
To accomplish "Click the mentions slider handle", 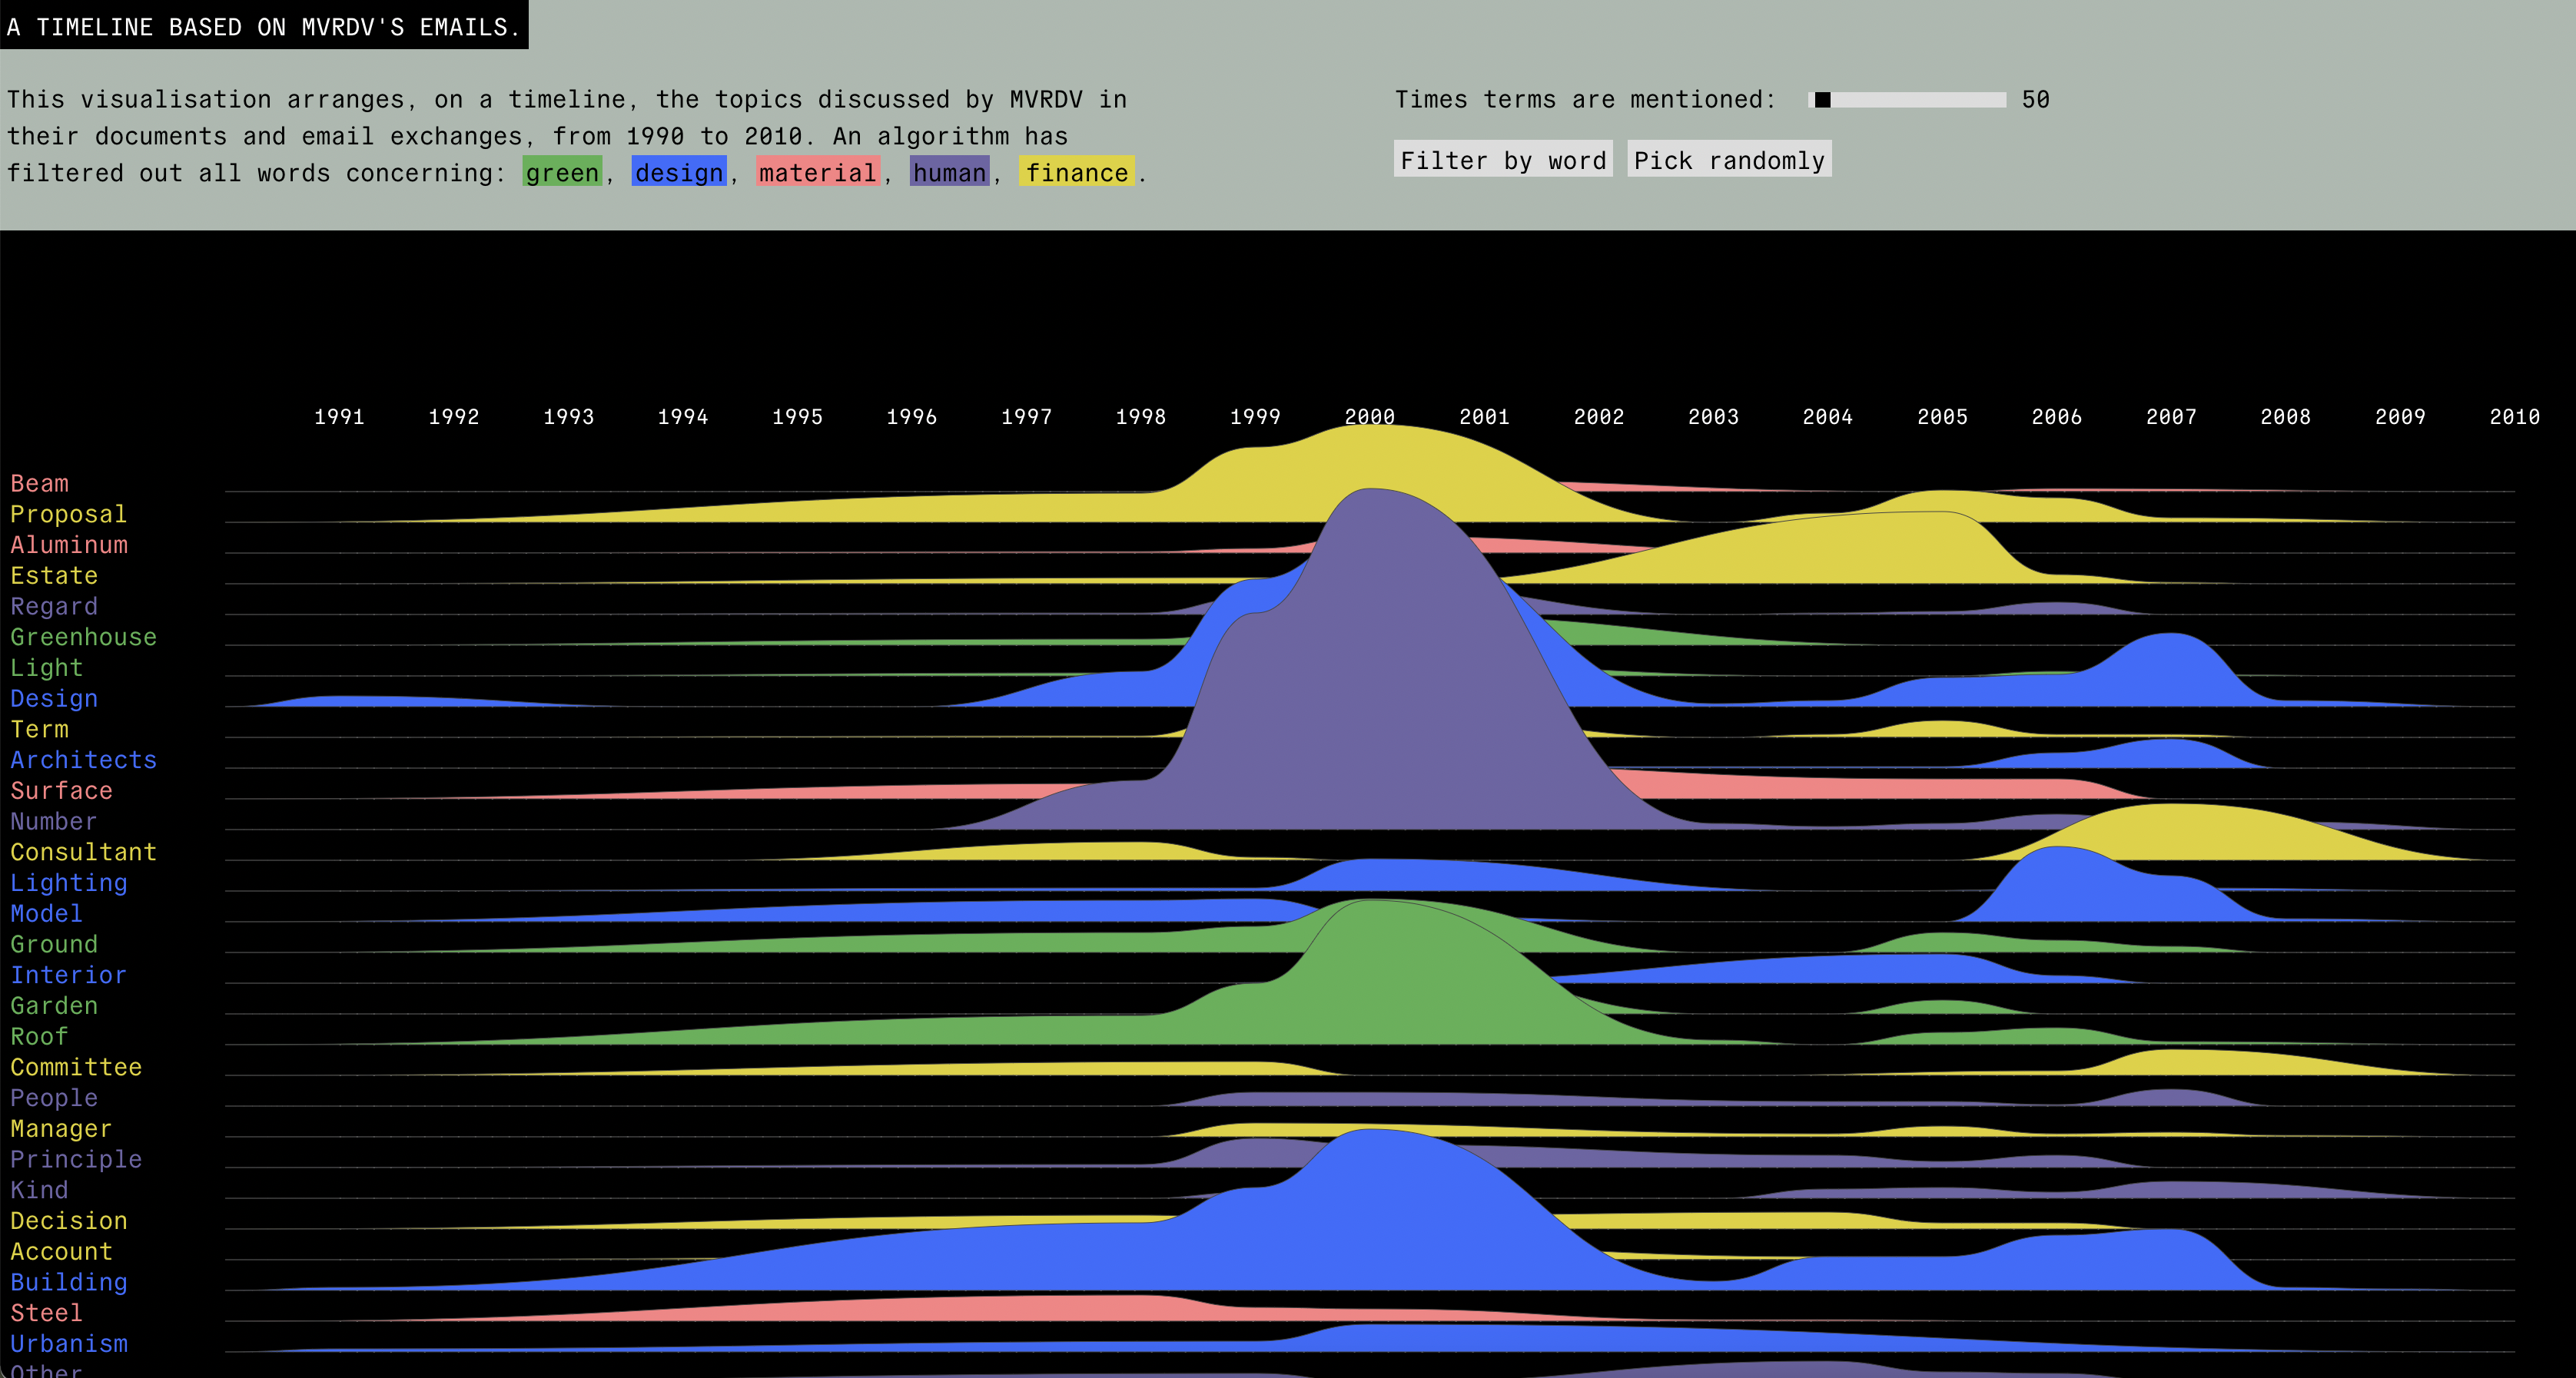I will (1823, 100).
